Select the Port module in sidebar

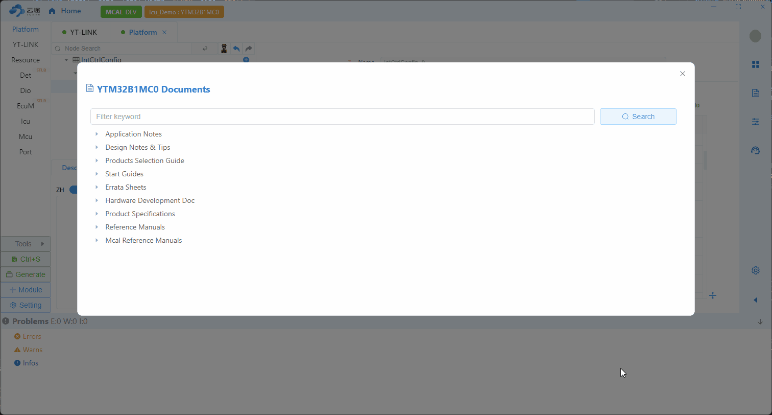pyautogui.click(x=26, y=152)
